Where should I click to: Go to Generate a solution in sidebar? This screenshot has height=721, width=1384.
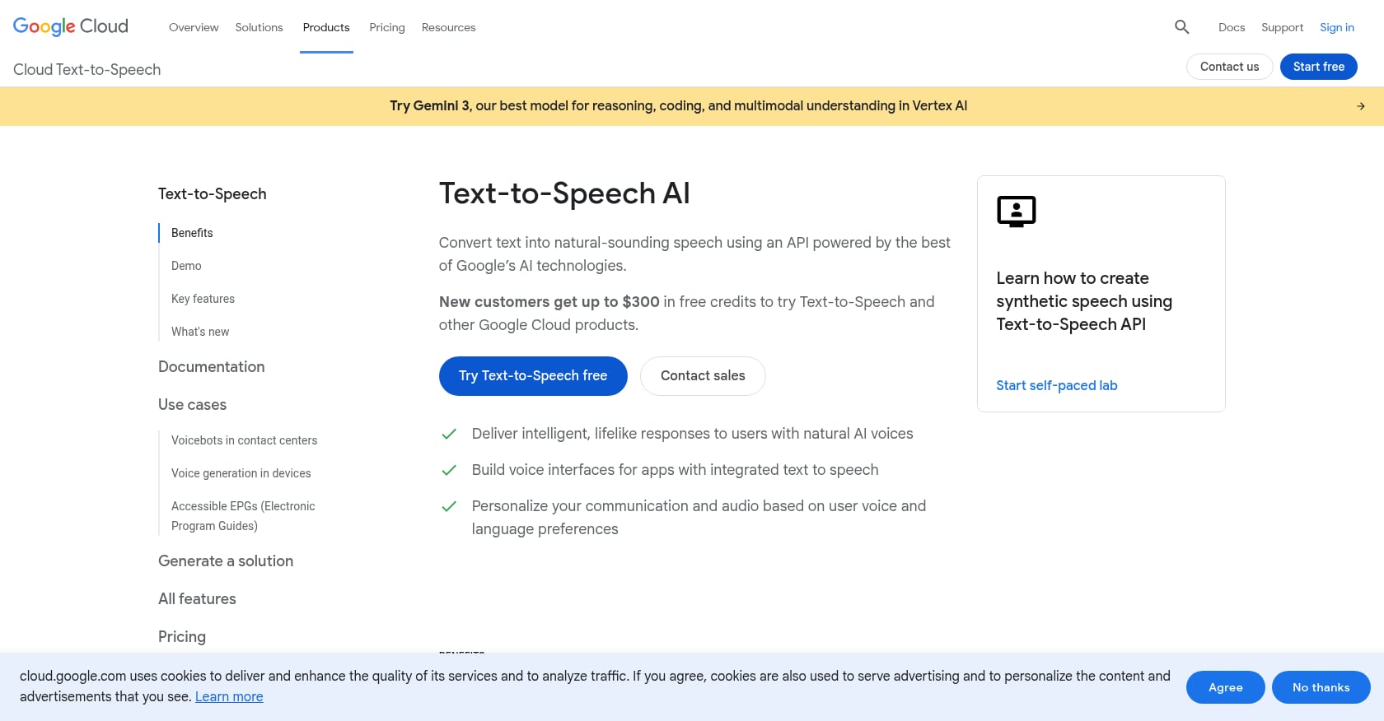click(x=226, y=561)
